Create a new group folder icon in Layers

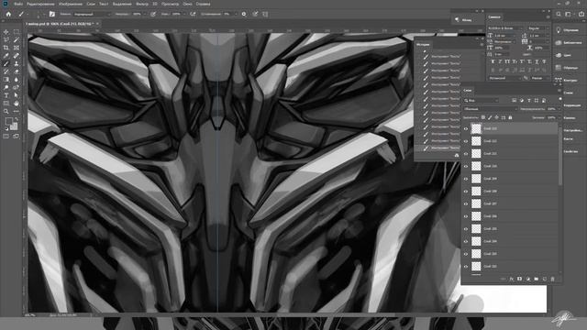point(536,279)
